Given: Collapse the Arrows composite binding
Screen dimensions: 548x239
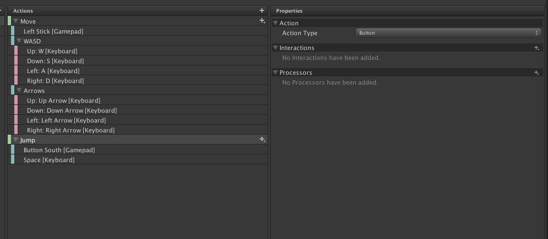Looking at the screenshot, I should (19, 91).
